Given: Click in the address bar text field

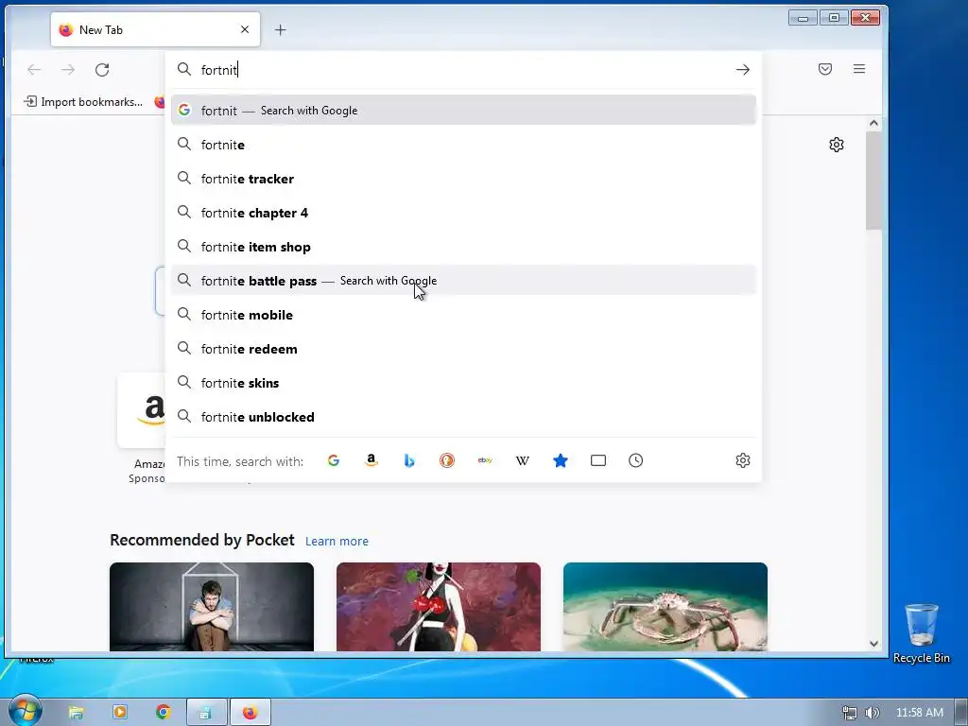Looking at the screenshot, I should click(x=463, y=70).
